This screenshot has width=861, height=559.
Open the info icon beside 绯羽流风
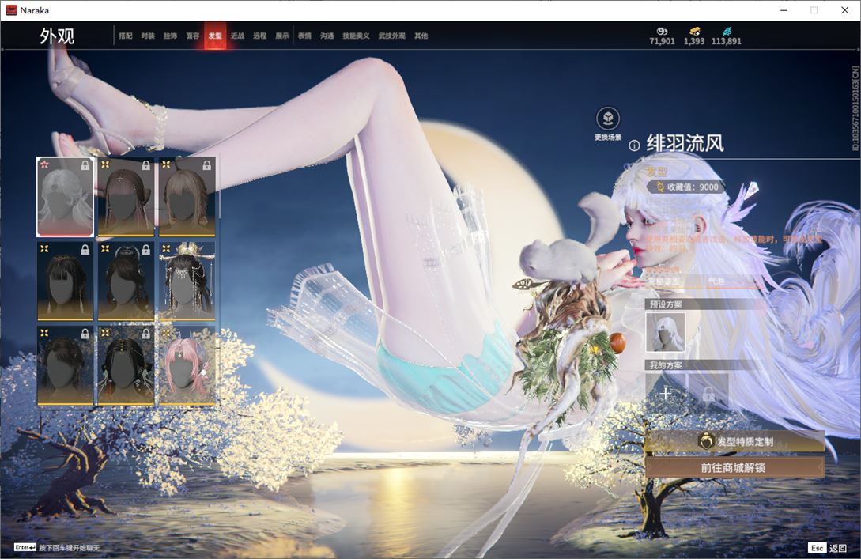(634, 145)
